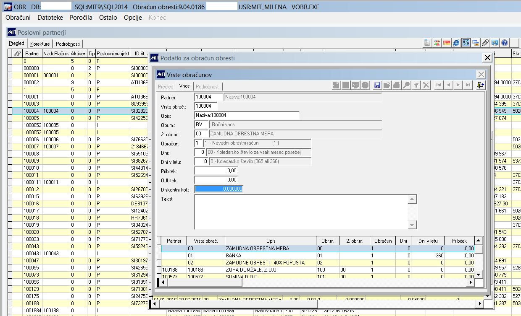Click the paperclip attachments toolbar icon

point(485,43)
